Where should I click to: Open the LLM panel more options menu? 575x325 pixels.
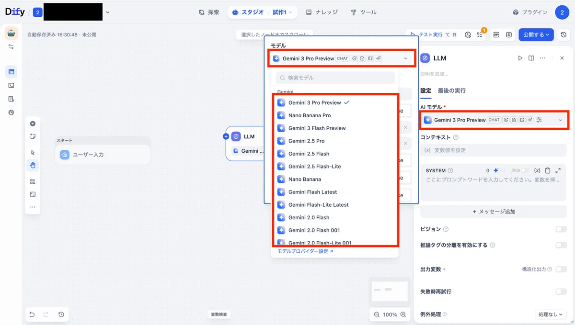click(542, 58)
